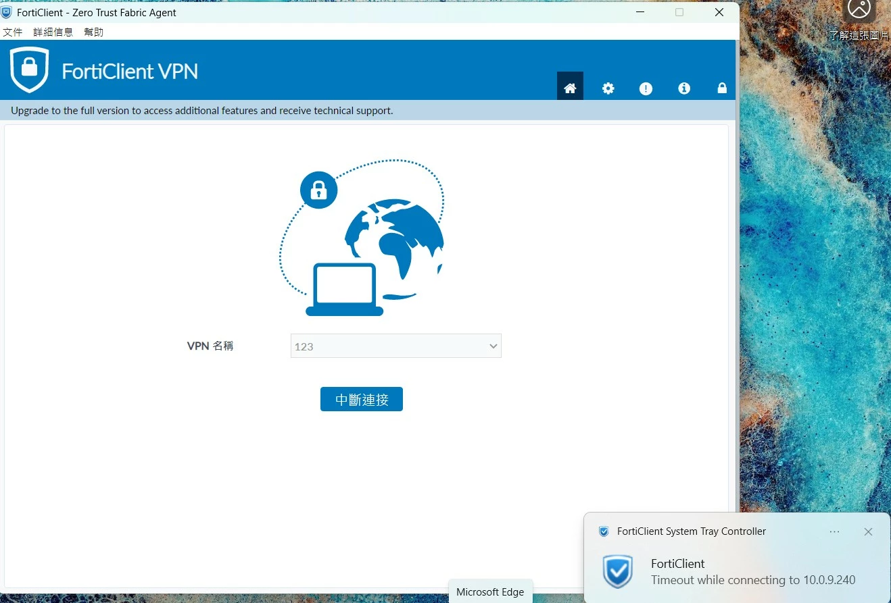Click the FortiClient shield logo in the header
Image resolution: width=891 pixels, height=603 pixels.
tap(29, 70)
